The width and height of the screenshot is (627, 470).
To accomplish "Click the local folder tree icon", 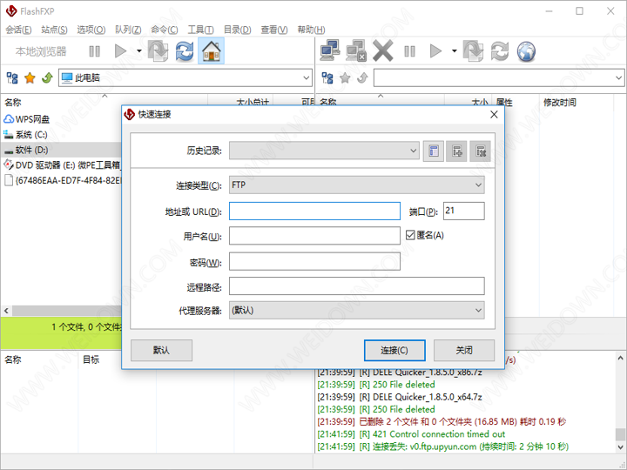I will click(12, 78).
